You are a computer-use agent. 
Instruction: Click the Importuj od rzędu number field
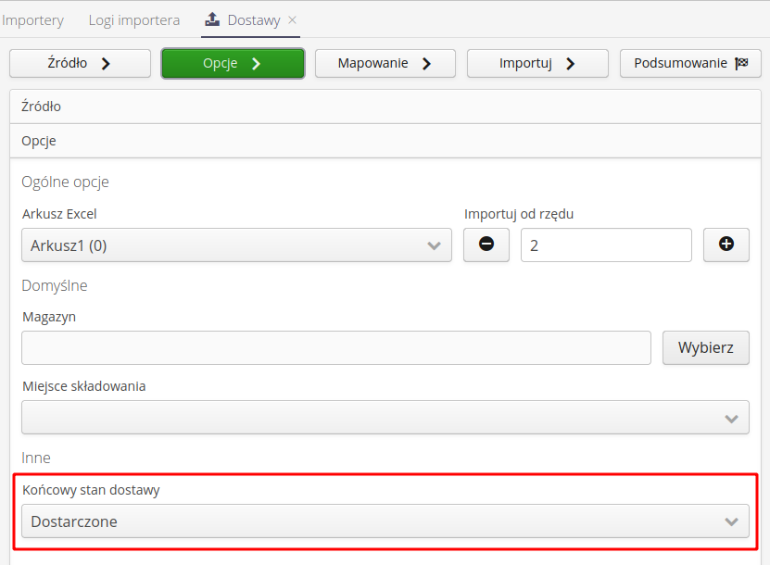pyautogui.click(x=606, y=245)
